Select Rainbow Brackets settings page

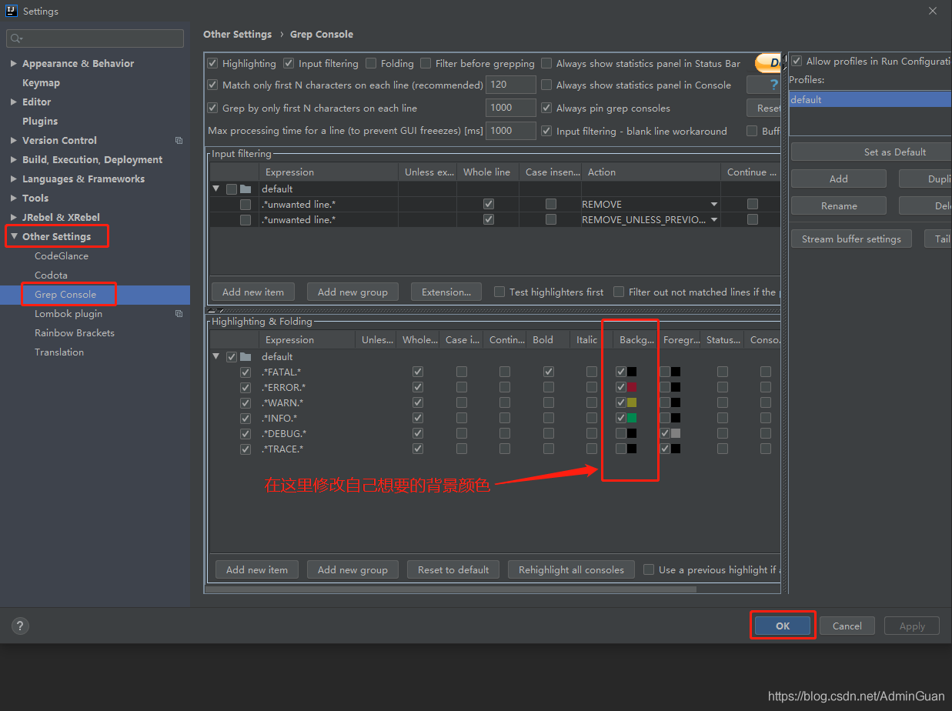pos(75,333)
